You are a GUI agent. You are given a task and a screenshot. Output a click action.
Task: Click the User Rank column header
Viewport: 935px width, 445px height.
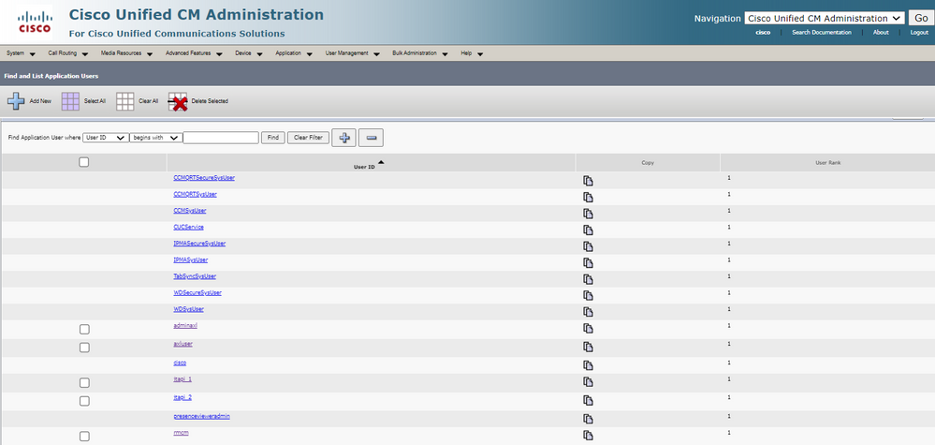pos(827,162)
